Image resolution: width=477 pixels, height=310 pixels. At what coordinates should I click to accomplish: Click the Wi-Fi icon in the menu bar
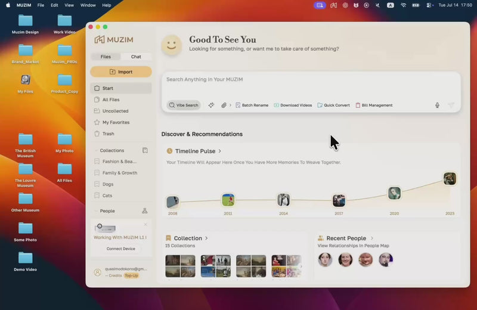click(404, 5)
